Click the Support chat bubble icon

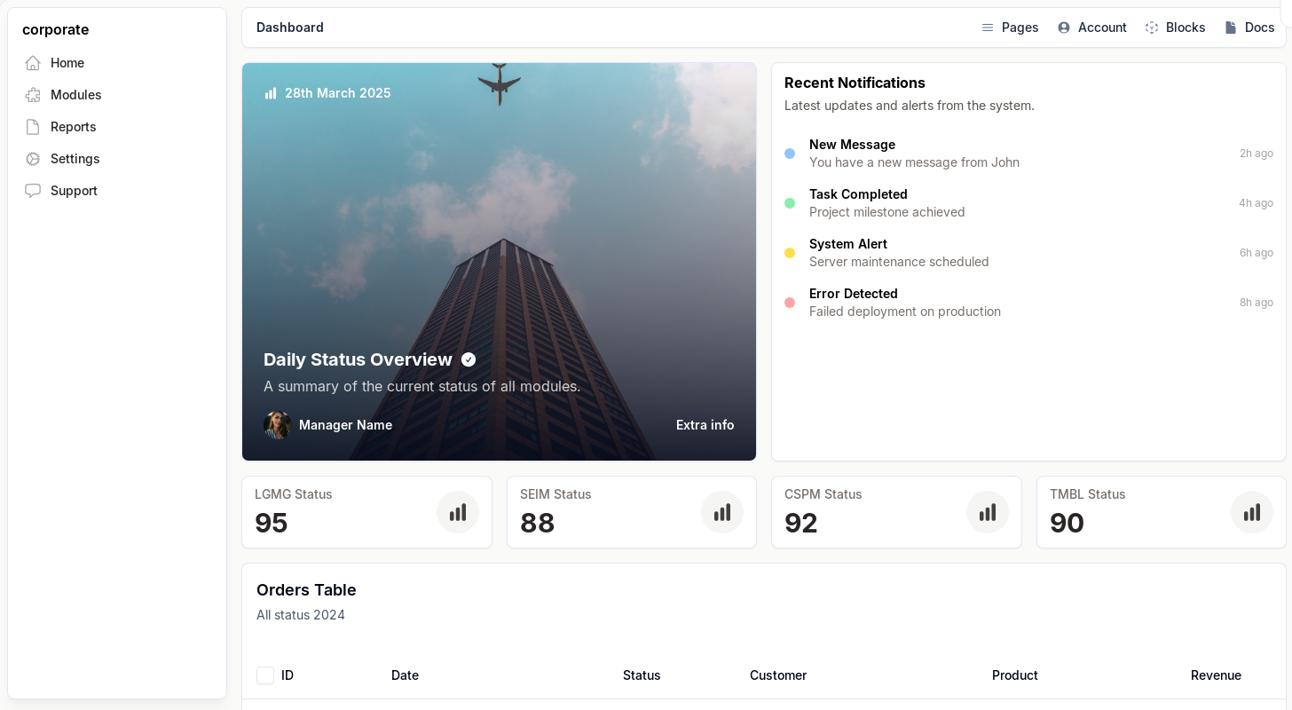33,191
